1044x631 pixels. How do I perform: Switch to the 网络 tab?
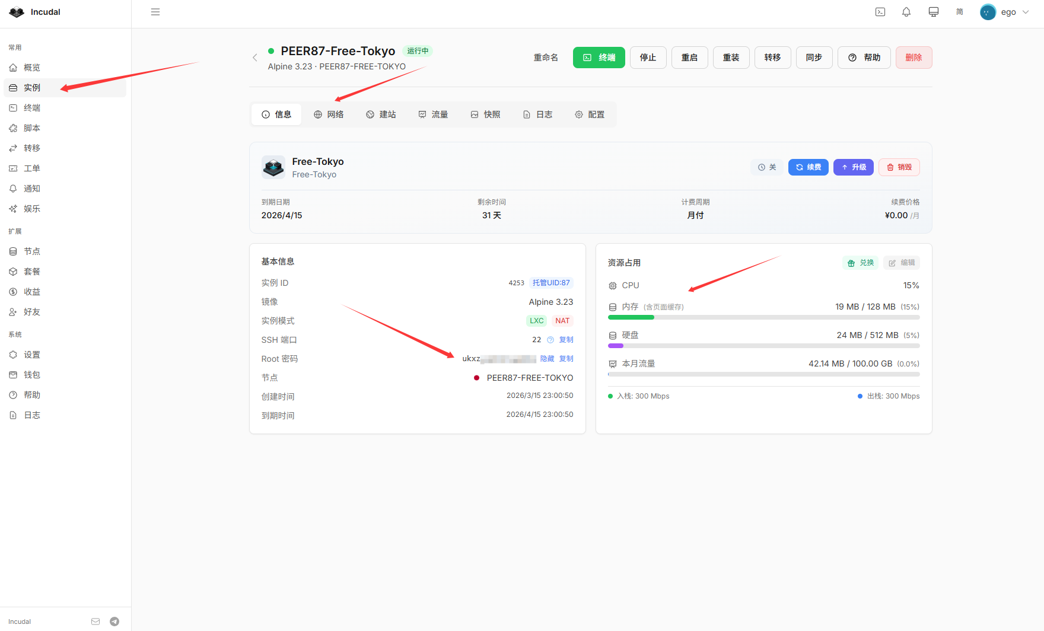click(x=329, y=114)
